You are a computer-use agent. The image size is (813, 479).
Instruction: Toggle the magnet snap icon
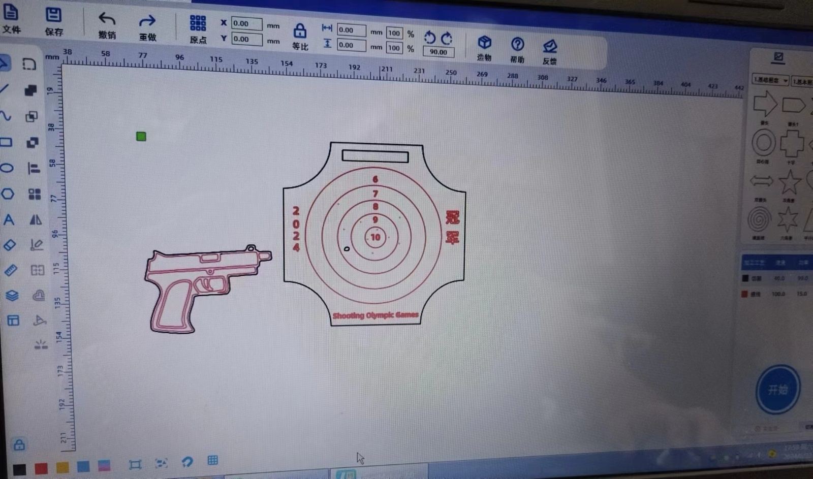[187, 462]
